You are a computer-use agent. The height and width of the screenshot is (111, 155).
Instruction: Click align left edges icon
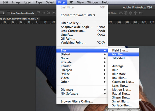coord(54,13)
